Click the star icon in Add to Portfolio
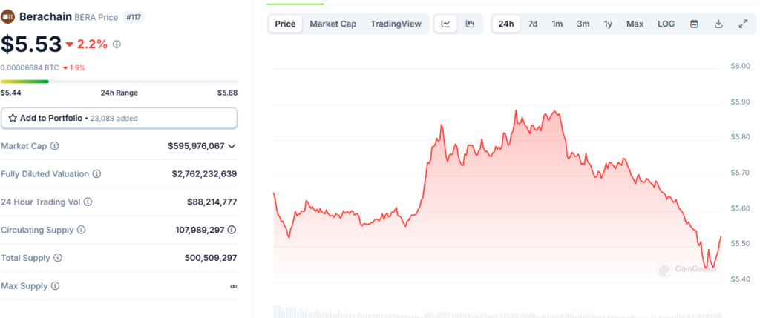This screenshot has width=760, height=318. click(x=13, y=118)
